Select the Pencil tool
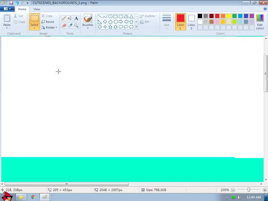Viewport: 268px width, 201px height. [x=64, y=18]
